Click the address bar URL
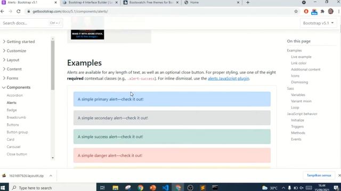The image size is (341, 191). 70,12
